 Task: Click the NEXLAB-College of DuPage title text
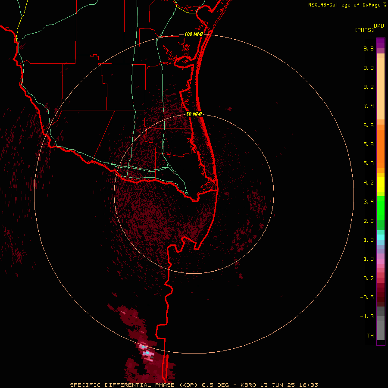click(345, 5)
